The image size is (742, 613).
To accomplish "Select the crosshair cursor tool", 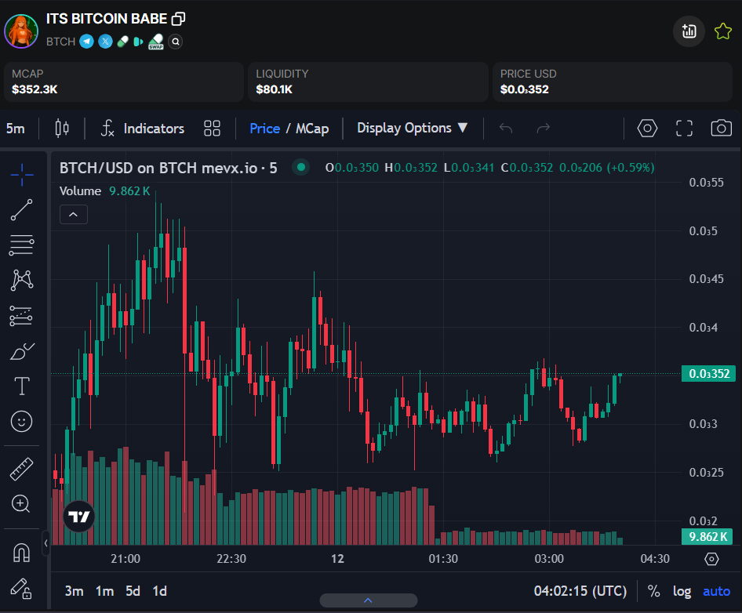I will (x=22, y=173).
